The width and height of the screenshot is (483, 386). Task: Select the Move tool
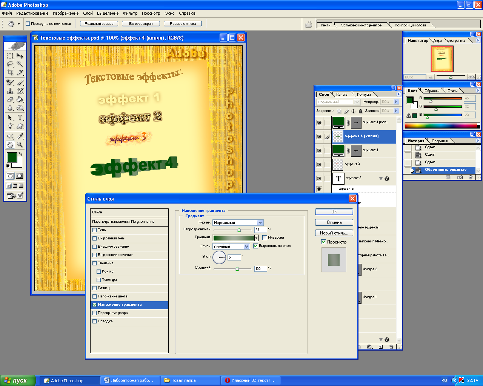tap(20, 56)
